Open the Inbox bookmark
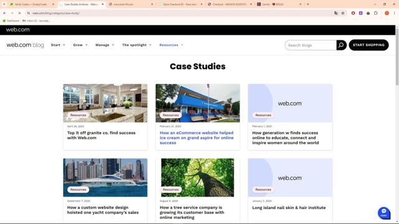Viewport: 399px width, 224px height. click(36, 21)
